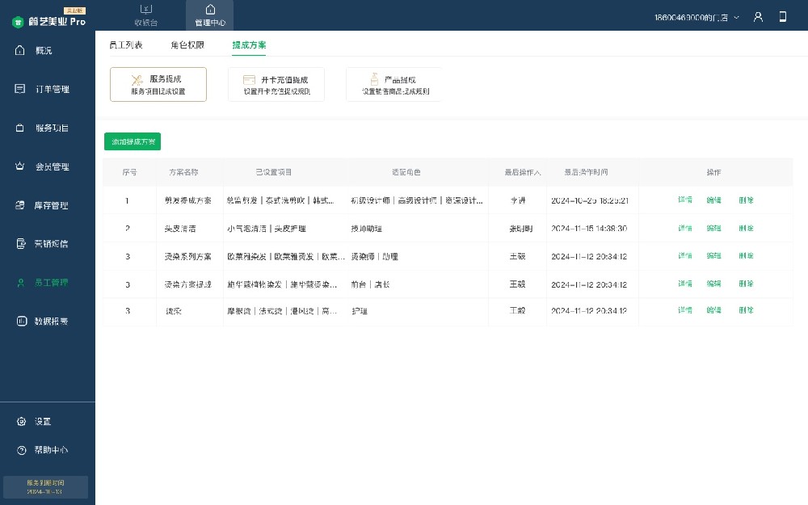This screenshot has height=505, width=808.
Task: Click the 营销短信 icon in sidebar
Action: click(x=20, y=243)
